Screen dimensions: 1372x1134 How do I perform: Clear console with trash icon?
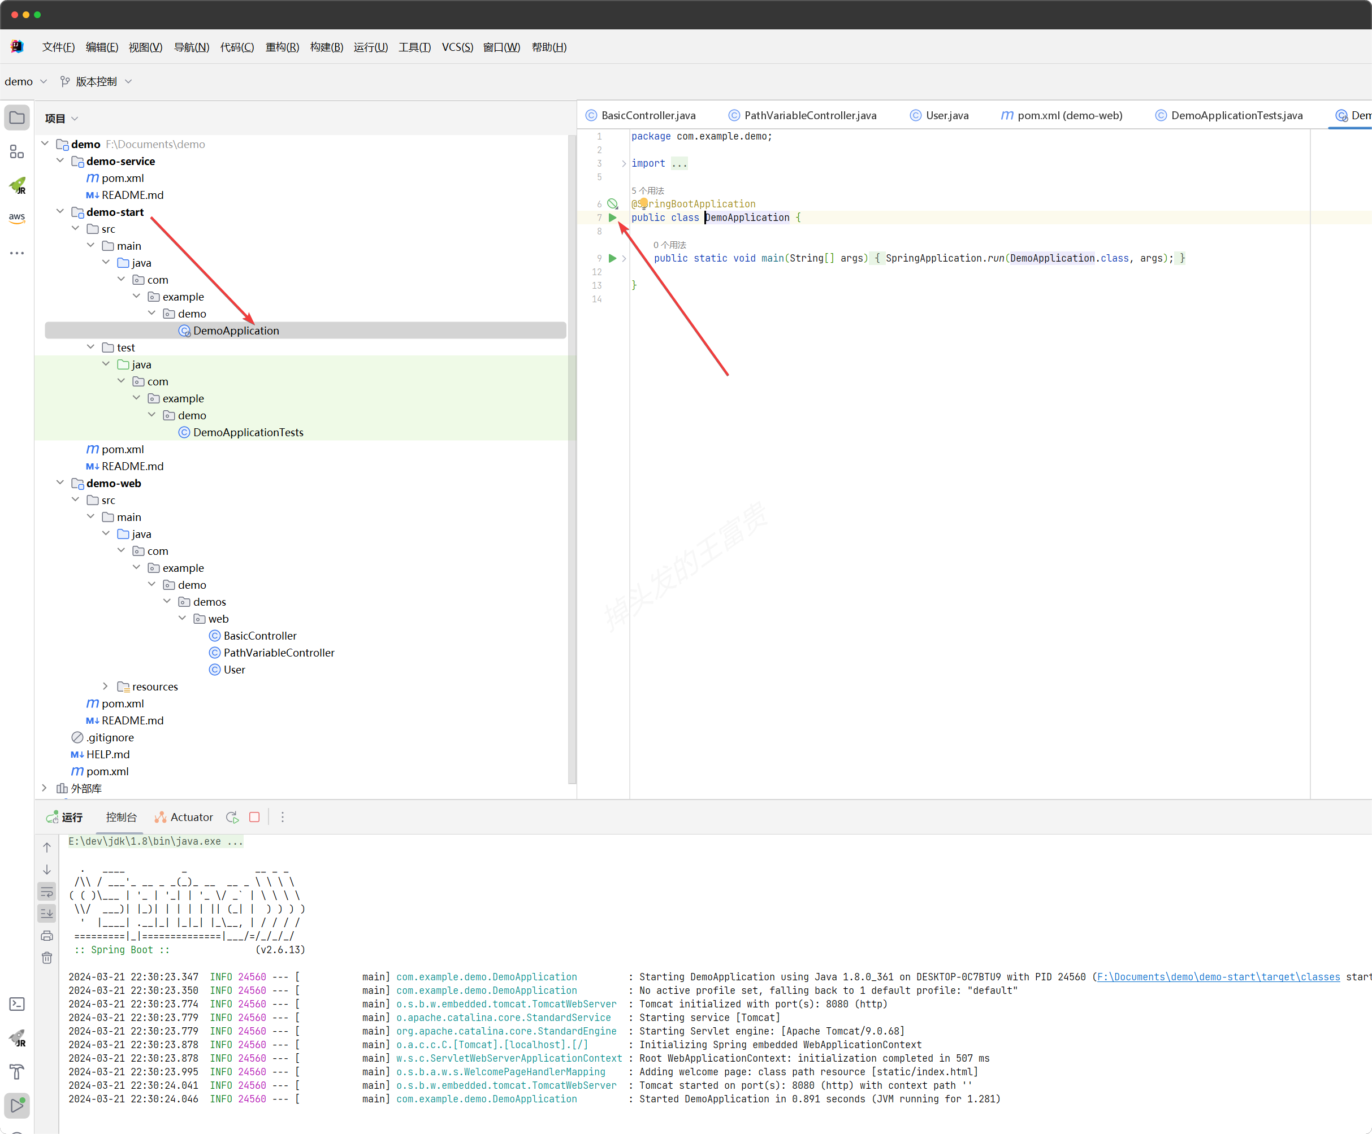click(47, 958)
